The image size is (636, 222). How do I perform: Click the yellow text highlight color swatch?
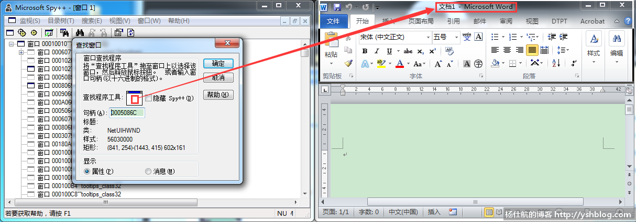pyautogui.click(x=380, y=64)
